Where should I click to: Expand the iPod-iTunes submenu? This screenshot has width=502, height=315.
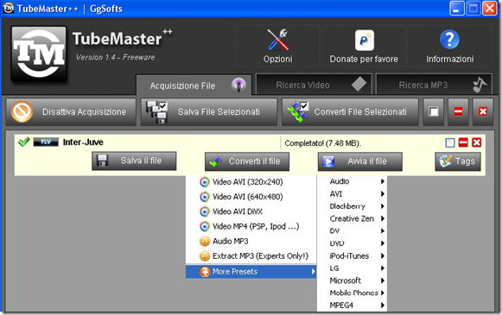[352, 255]
